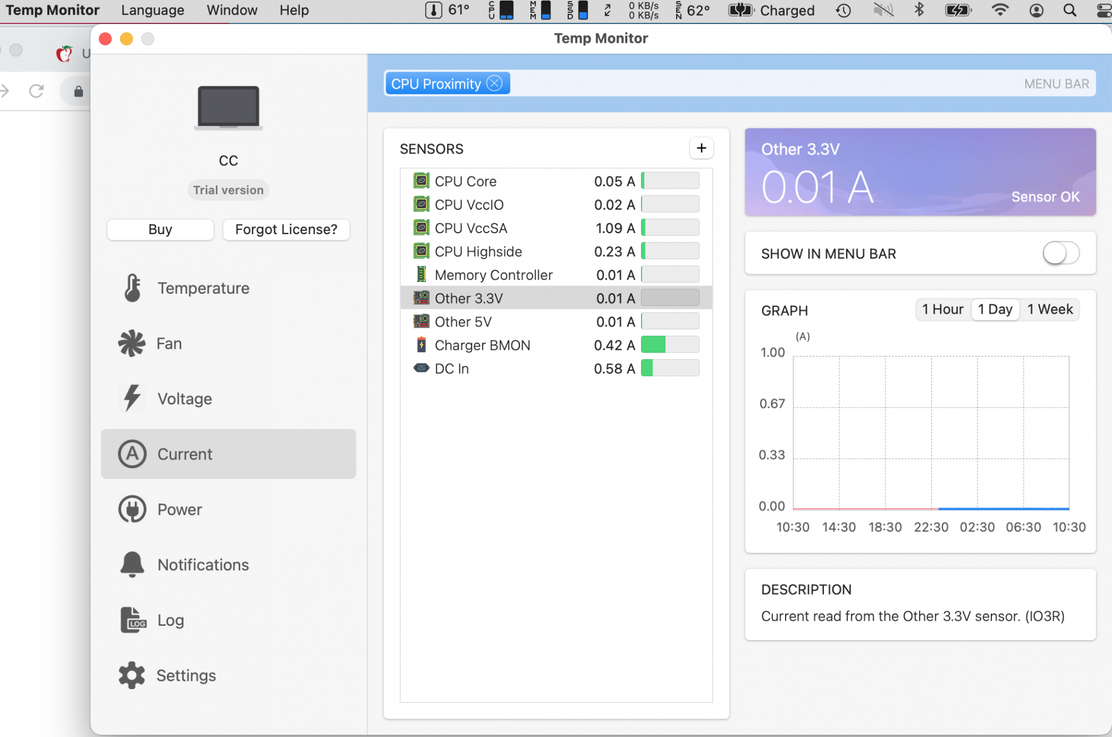Open Voltage lightning bolt section
1112x737 pixels.
click(132, 398)
